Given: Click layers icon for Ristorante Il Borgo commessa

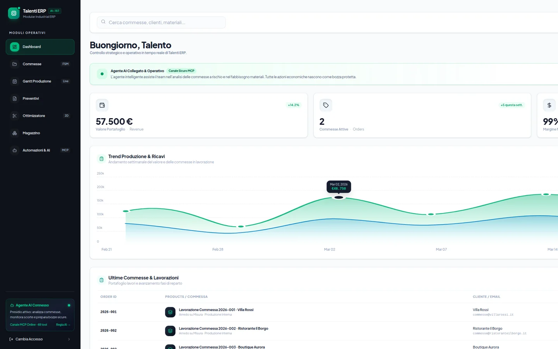Looking at the screenshot, I should pyautogui.click(x=170, y=331).
